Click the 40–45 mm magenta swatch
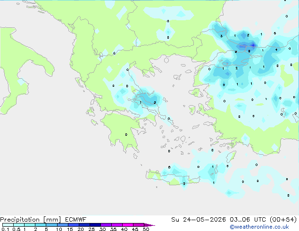The height and width of the screenshot is (231, 299). 128,225
